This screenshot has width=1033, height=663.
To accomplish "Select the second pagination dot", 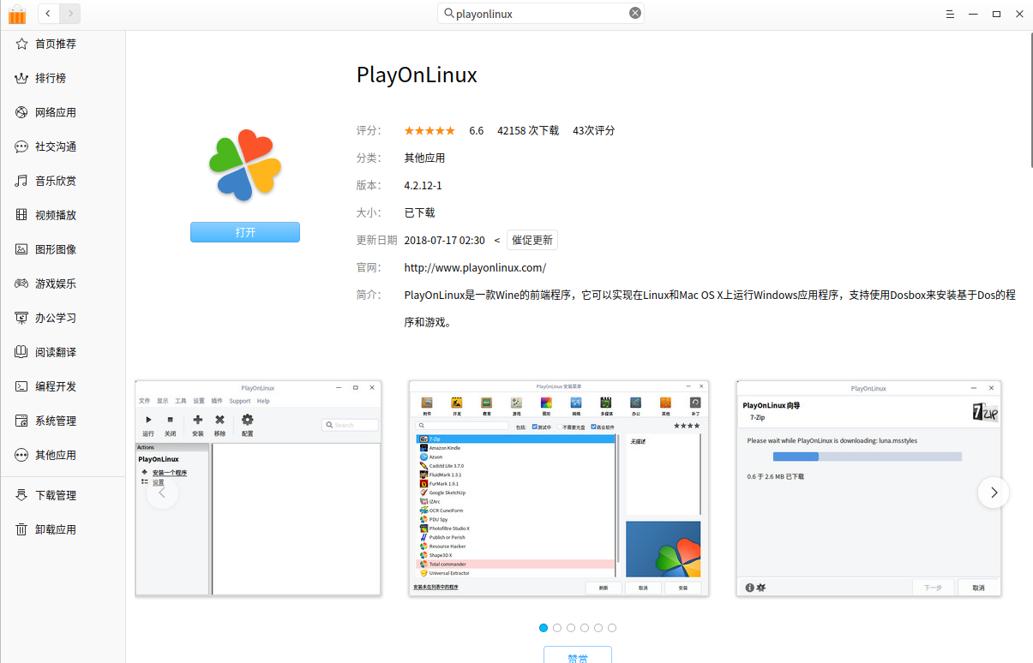I will (x=557, y=628).
